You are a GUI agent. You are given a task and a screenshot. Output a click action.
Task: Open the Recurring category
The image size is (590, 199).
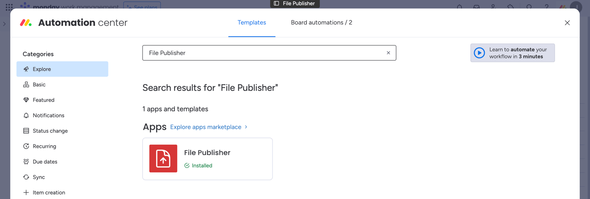(44, 146)
